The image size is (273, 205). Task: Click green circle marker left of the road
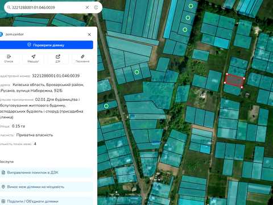[x=106, y=106]
